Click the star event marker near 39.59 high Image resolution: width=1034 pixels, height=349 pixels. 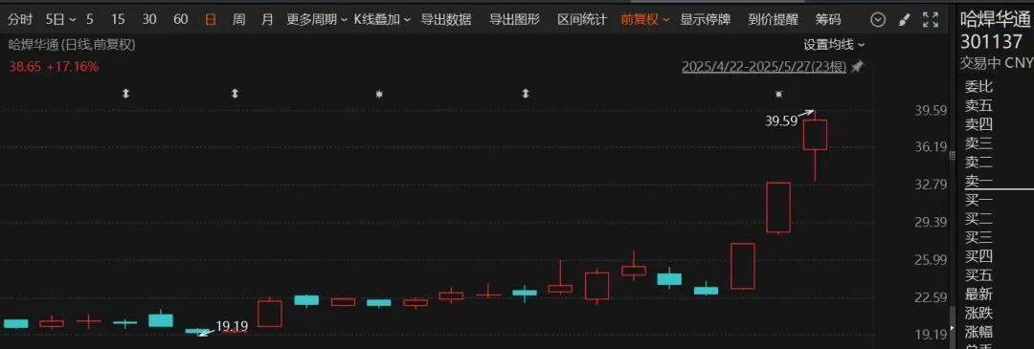click(778, 94)
